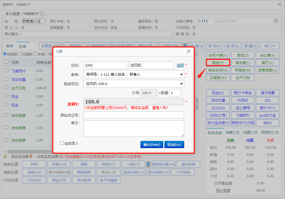
Task: Click the 项目 code field showing 1241
Action: [106, 65]
